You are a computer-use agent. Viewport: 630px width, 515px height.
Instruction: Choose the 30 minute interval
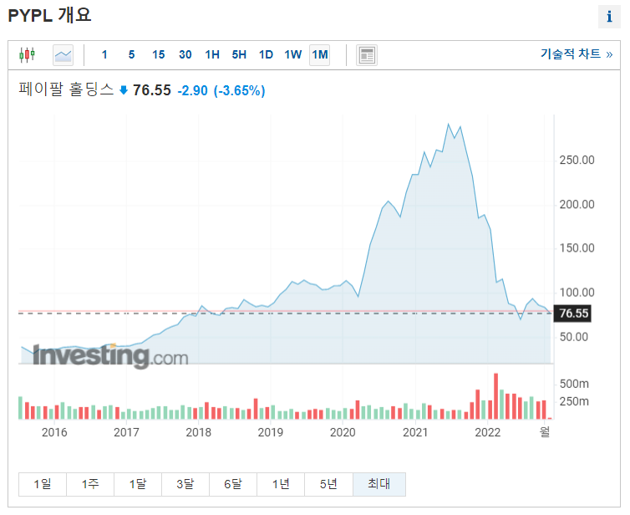(185, 54)
